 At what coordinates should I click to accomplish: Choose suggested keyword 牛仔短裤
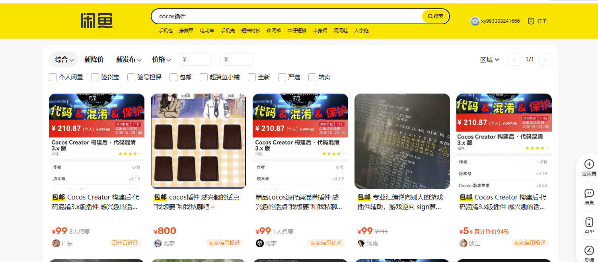[297, 31]
